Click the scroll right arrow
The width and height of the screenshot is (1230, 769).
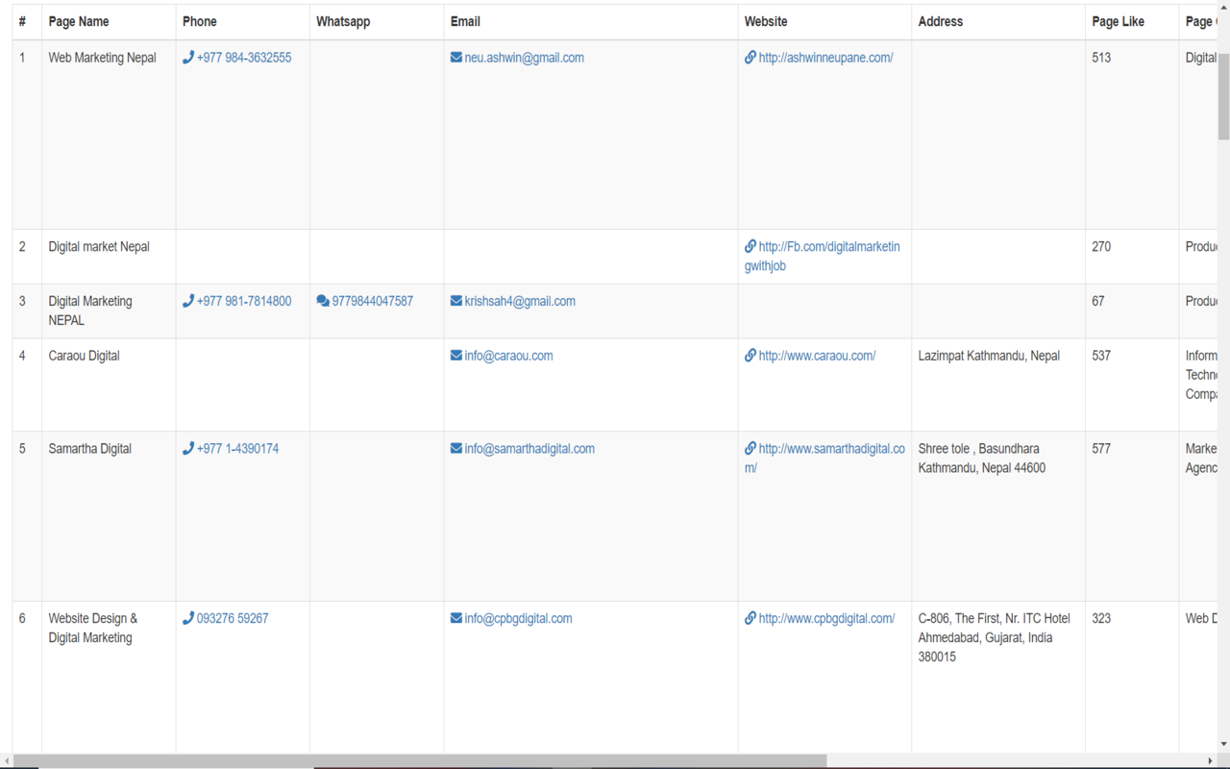(x=1210, y=761)
